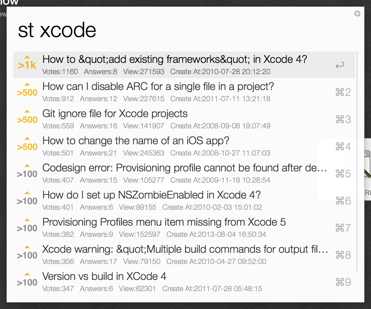Click the results list scrollbar

(x=357, y=161)
